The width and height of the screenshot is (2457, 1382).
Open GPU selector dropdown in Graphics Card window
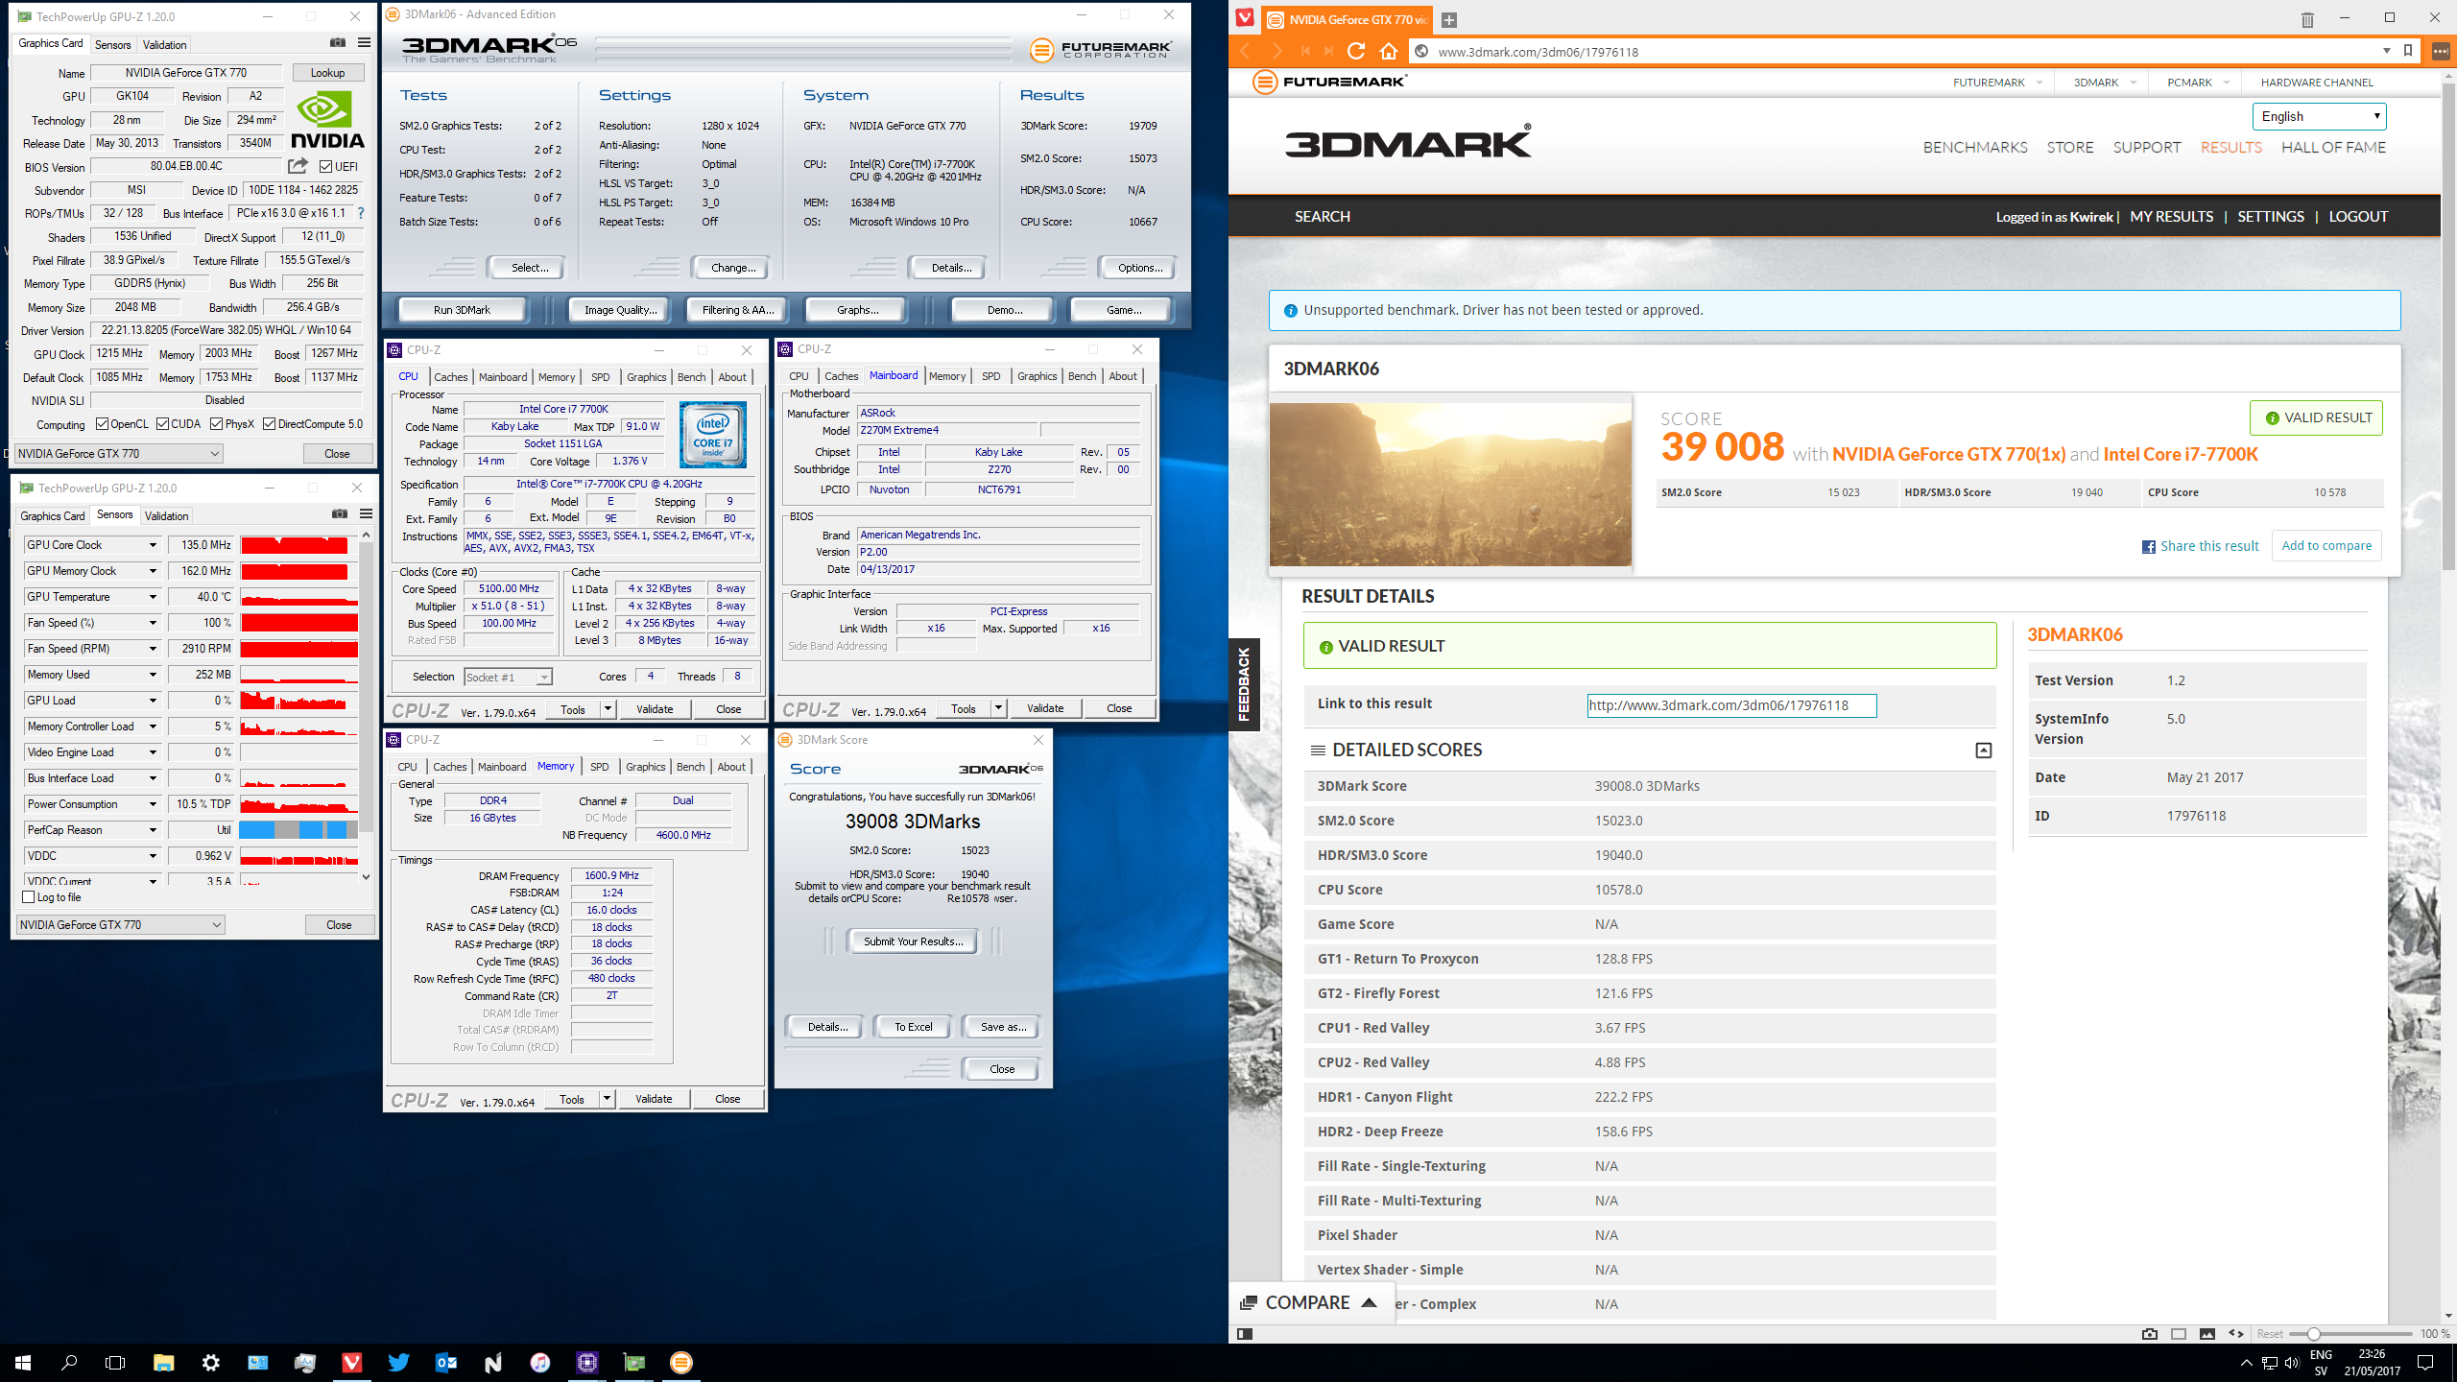point(119,454)
